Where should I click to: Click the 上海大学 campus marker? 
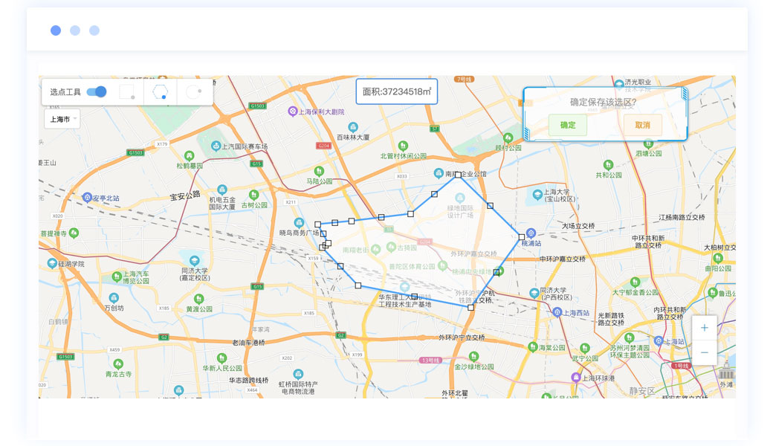pyautogui.click(x=537, y=195)
